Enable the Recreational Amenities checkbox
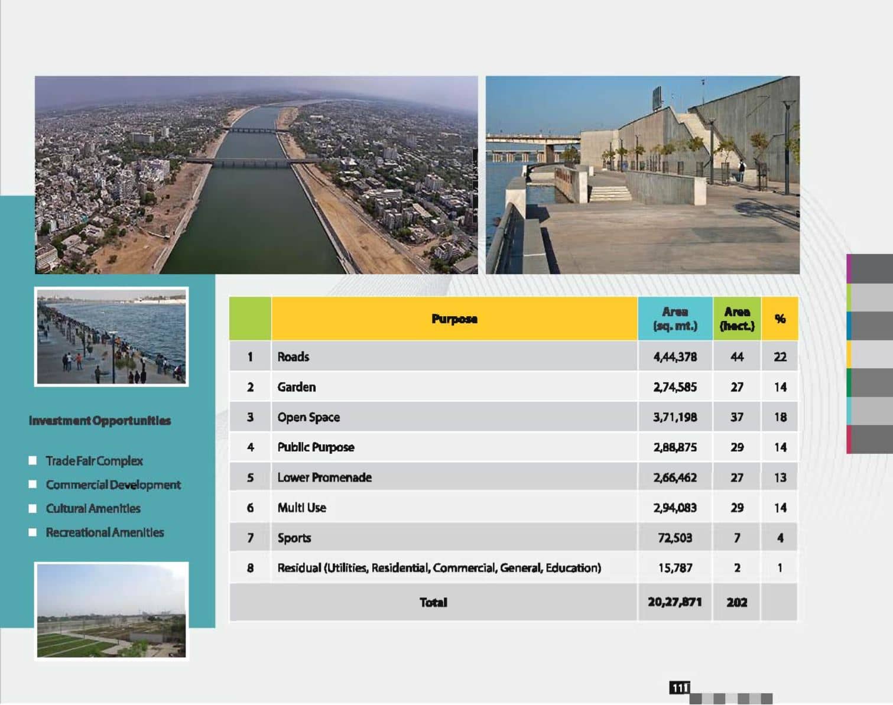The height and width of the screenshot is (705, 893). pyautogui.click(x=33, y=532)
